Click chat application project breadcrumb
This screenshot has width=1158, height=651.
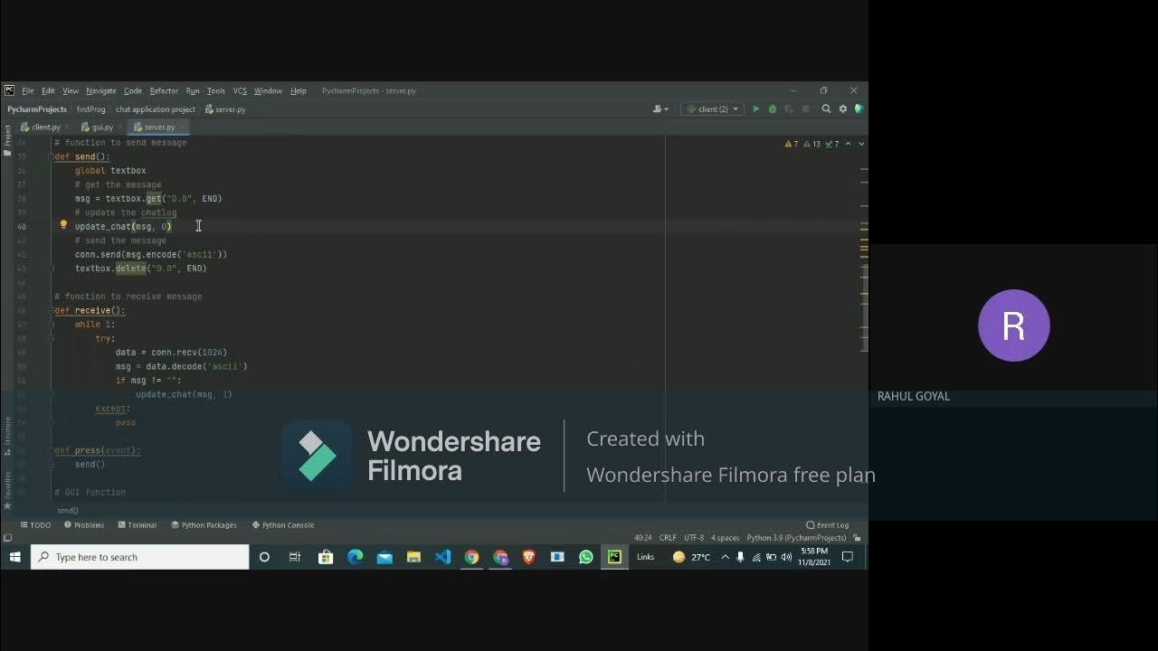pos(156,109)
